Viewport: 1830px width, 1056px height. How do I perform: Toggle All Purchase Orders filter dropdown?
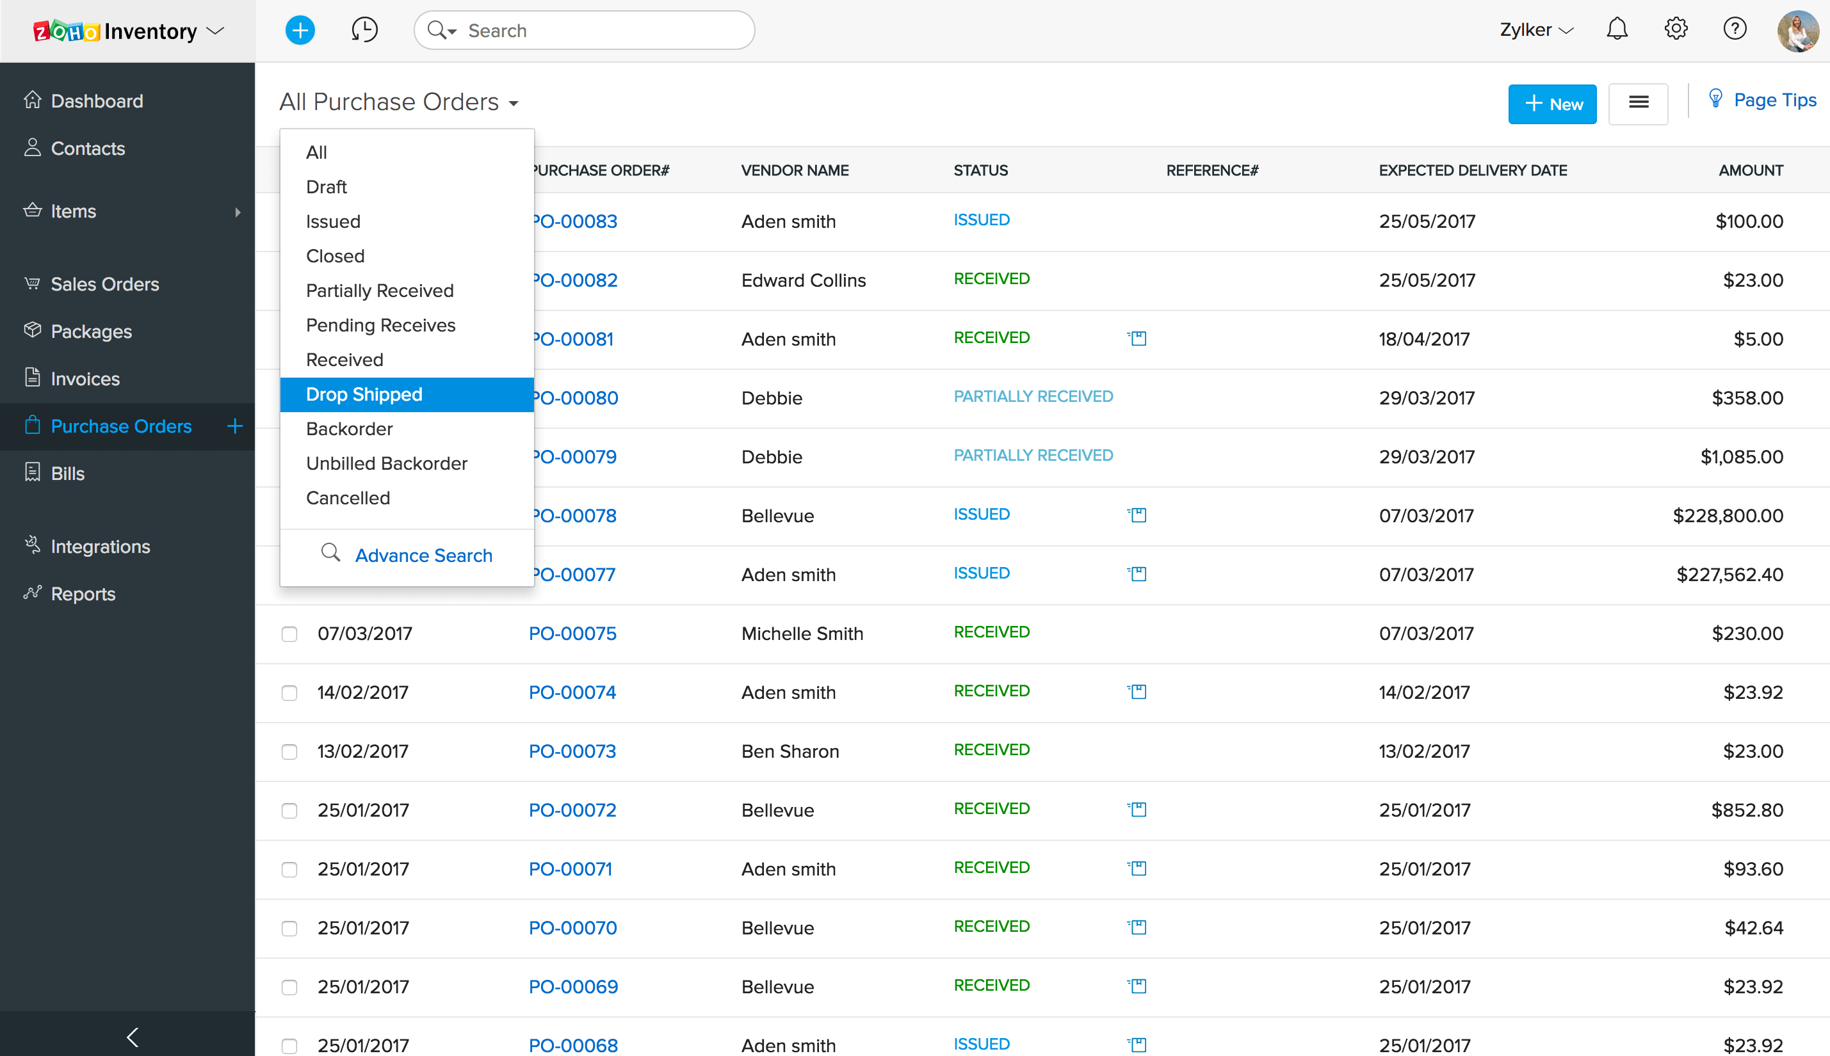[399, 102]
